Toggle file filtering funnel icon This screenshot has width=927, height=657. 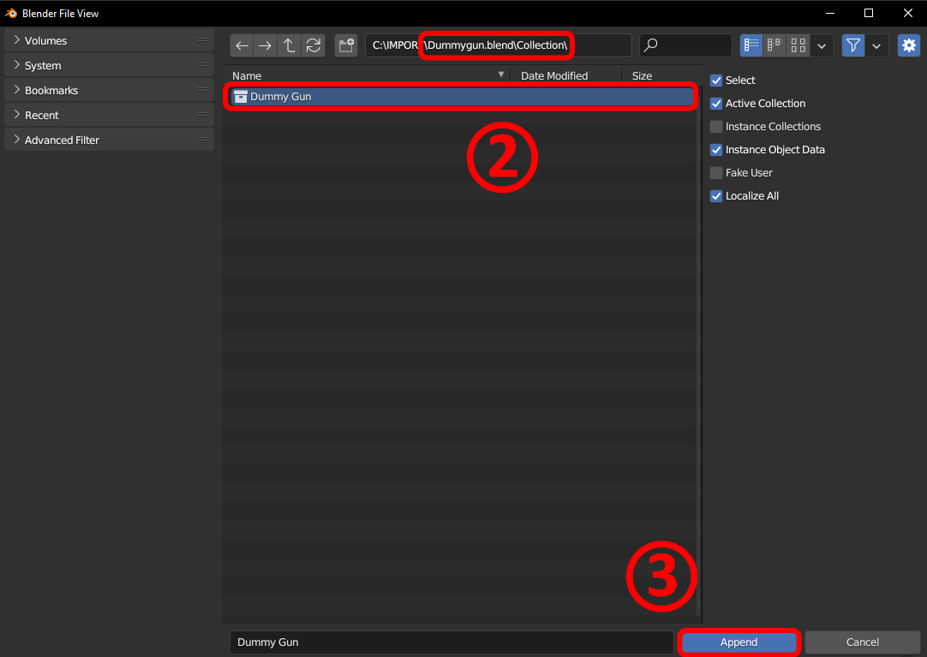[x=853, y=45]
